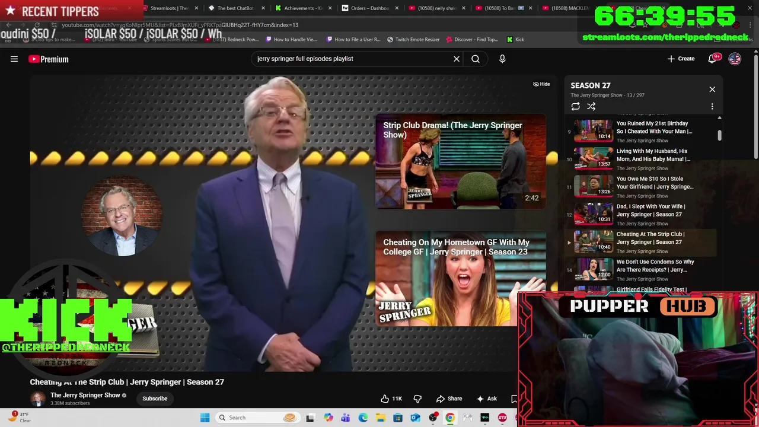Screen dimensions: 759x427
Task: Switch to Orders Dashboard tab
Action: coord(369,8)
